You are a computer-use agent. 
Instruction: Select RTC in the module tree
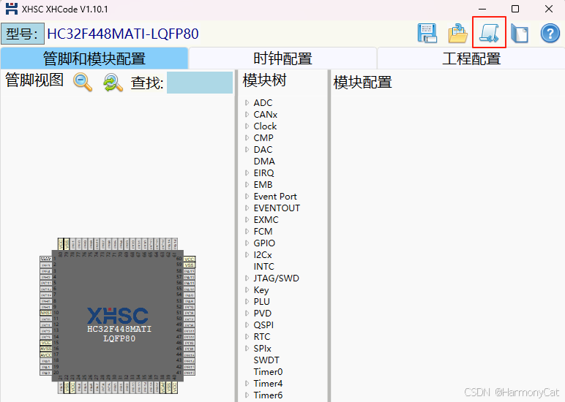(261, 337)
